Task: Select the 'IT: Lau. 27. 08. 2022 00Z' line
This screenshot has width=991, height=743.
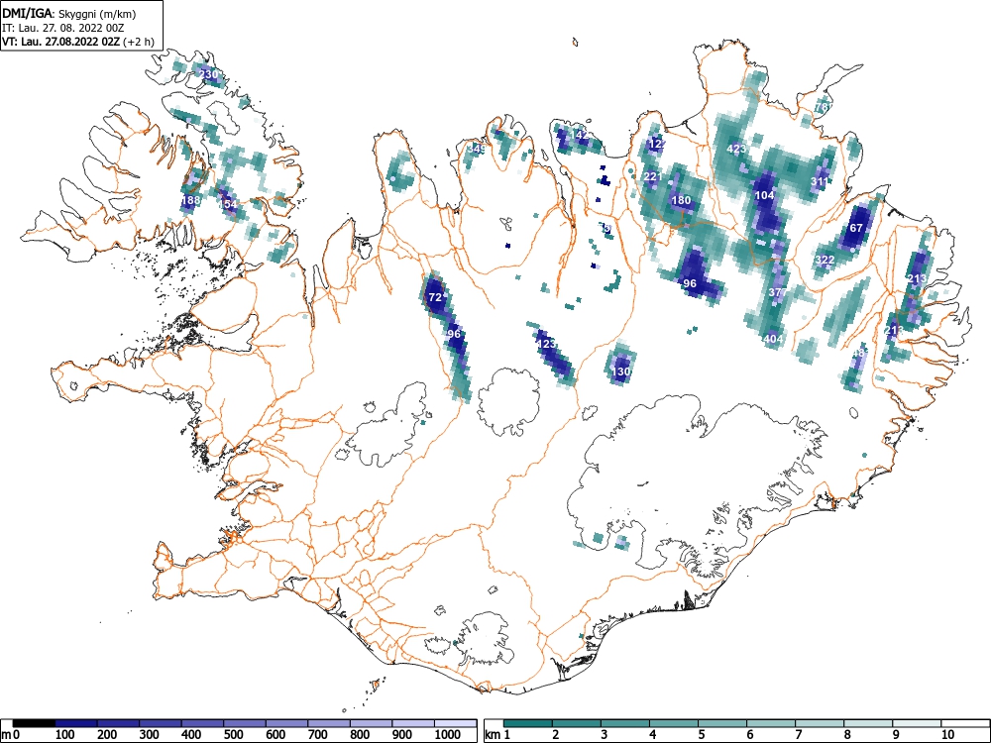Action: [62, 28]
